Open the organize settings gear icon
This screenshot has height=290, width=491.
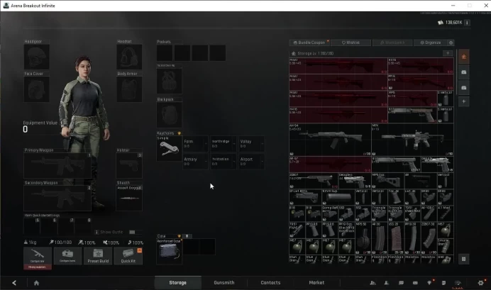point(451,43)
